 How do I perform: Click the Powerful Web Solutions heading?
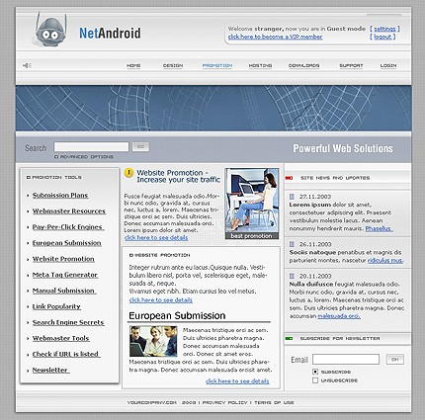click(343, 148)
